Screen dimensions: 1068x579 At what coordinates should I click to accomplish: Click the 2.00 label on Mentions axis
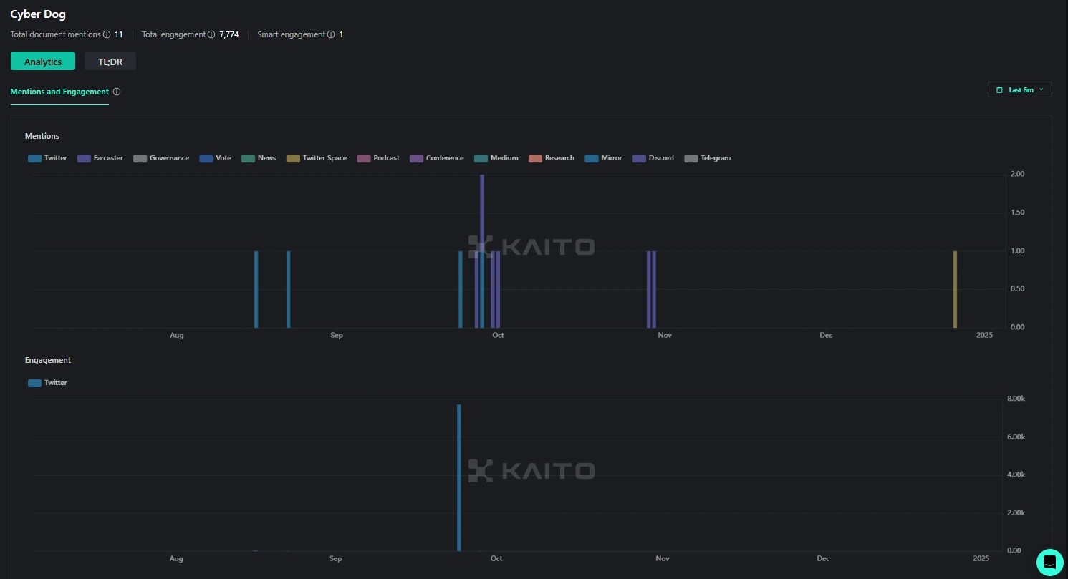[x=1016, y=175]
